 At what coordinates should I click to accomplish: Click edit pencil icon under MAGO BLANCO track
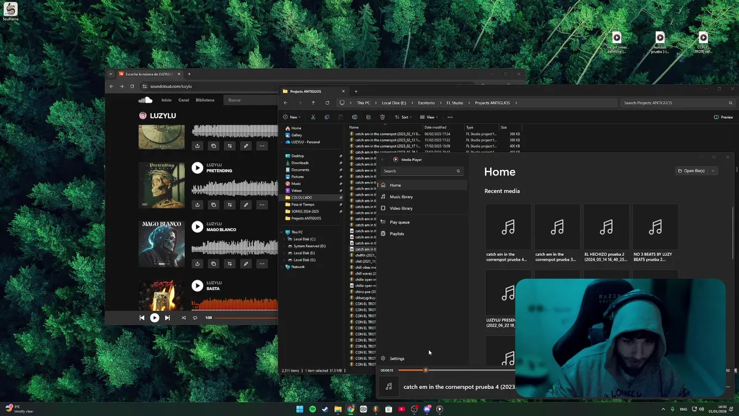click(x=246, y=263)
